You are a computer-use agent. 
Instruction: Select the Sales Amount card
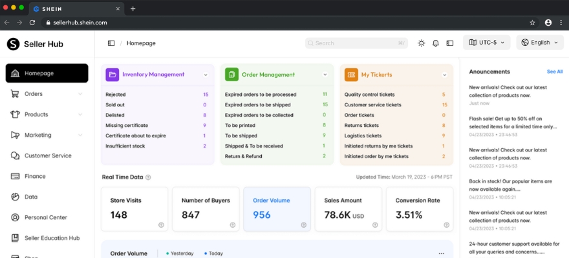(x=349, y=209)
